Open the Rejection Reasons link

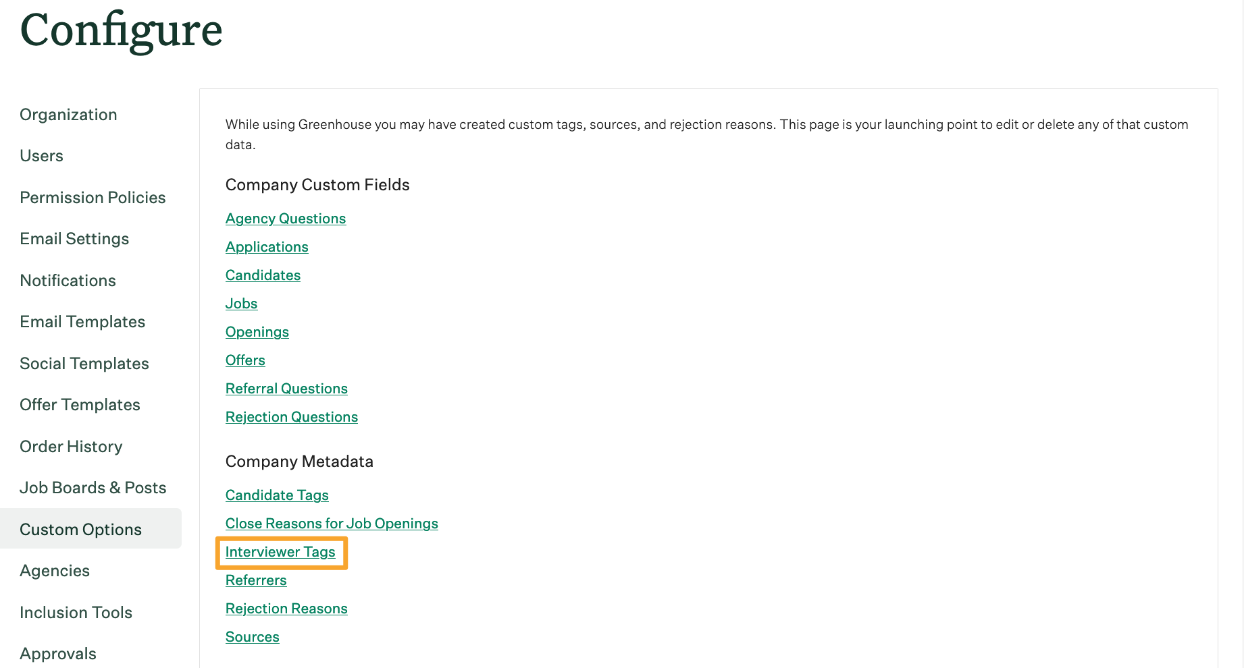pos(286,609)
